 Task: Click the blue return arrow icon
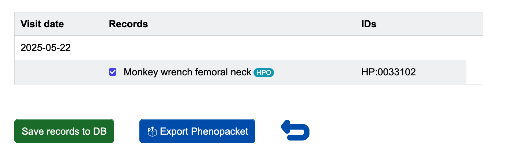pyautogui.click(x=295, y=130)
